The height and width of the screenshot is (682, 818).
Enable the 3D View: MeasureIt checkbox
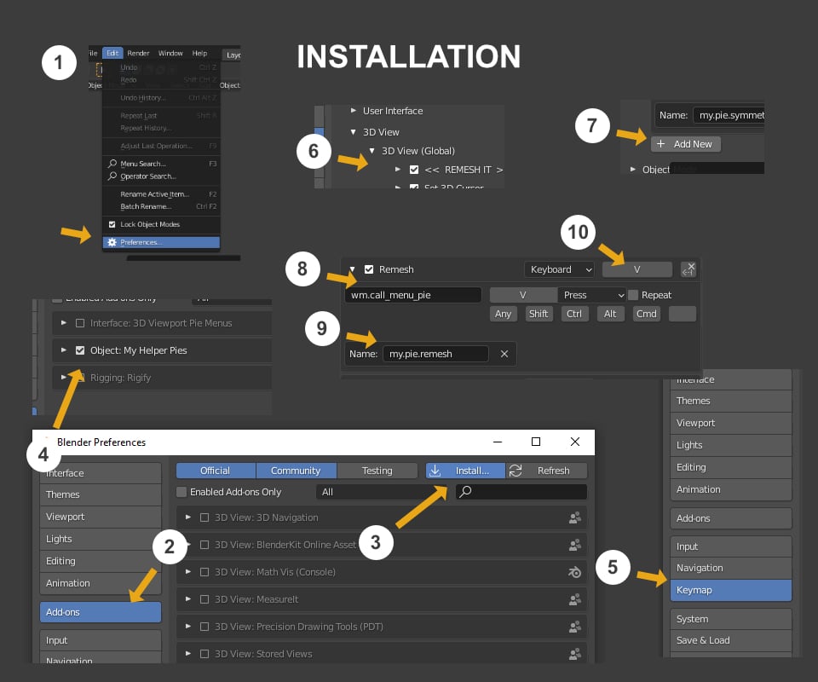[x=204, y=599]
